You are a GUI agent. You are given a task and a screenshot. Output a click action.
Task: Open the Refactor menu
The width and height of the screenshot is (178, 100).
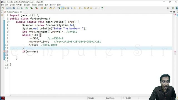(19, 5)
